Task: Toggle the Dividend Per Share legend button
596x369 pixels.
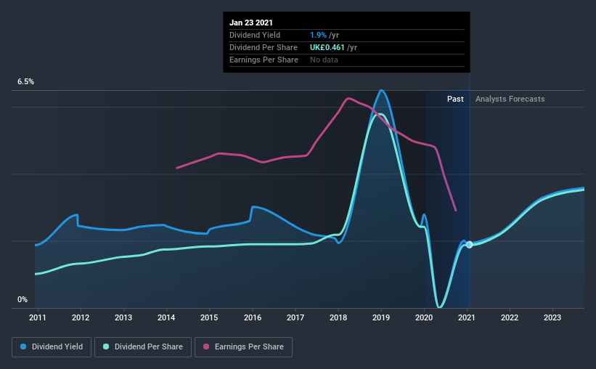Action: click(x=143, y=347)
